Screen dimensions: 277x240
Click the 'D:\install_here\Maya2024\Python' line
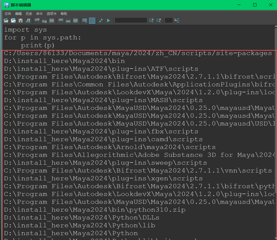click(71, 233)
